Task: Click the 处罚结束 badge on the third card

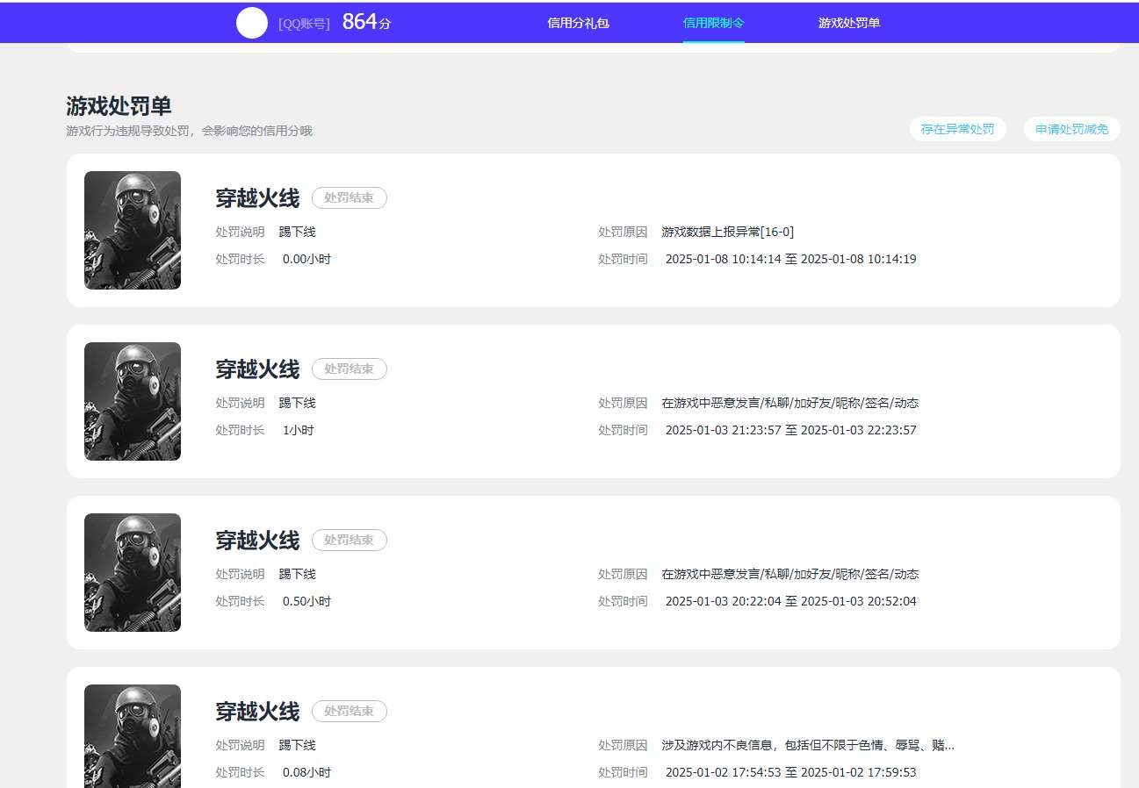Action: [349, 540]
